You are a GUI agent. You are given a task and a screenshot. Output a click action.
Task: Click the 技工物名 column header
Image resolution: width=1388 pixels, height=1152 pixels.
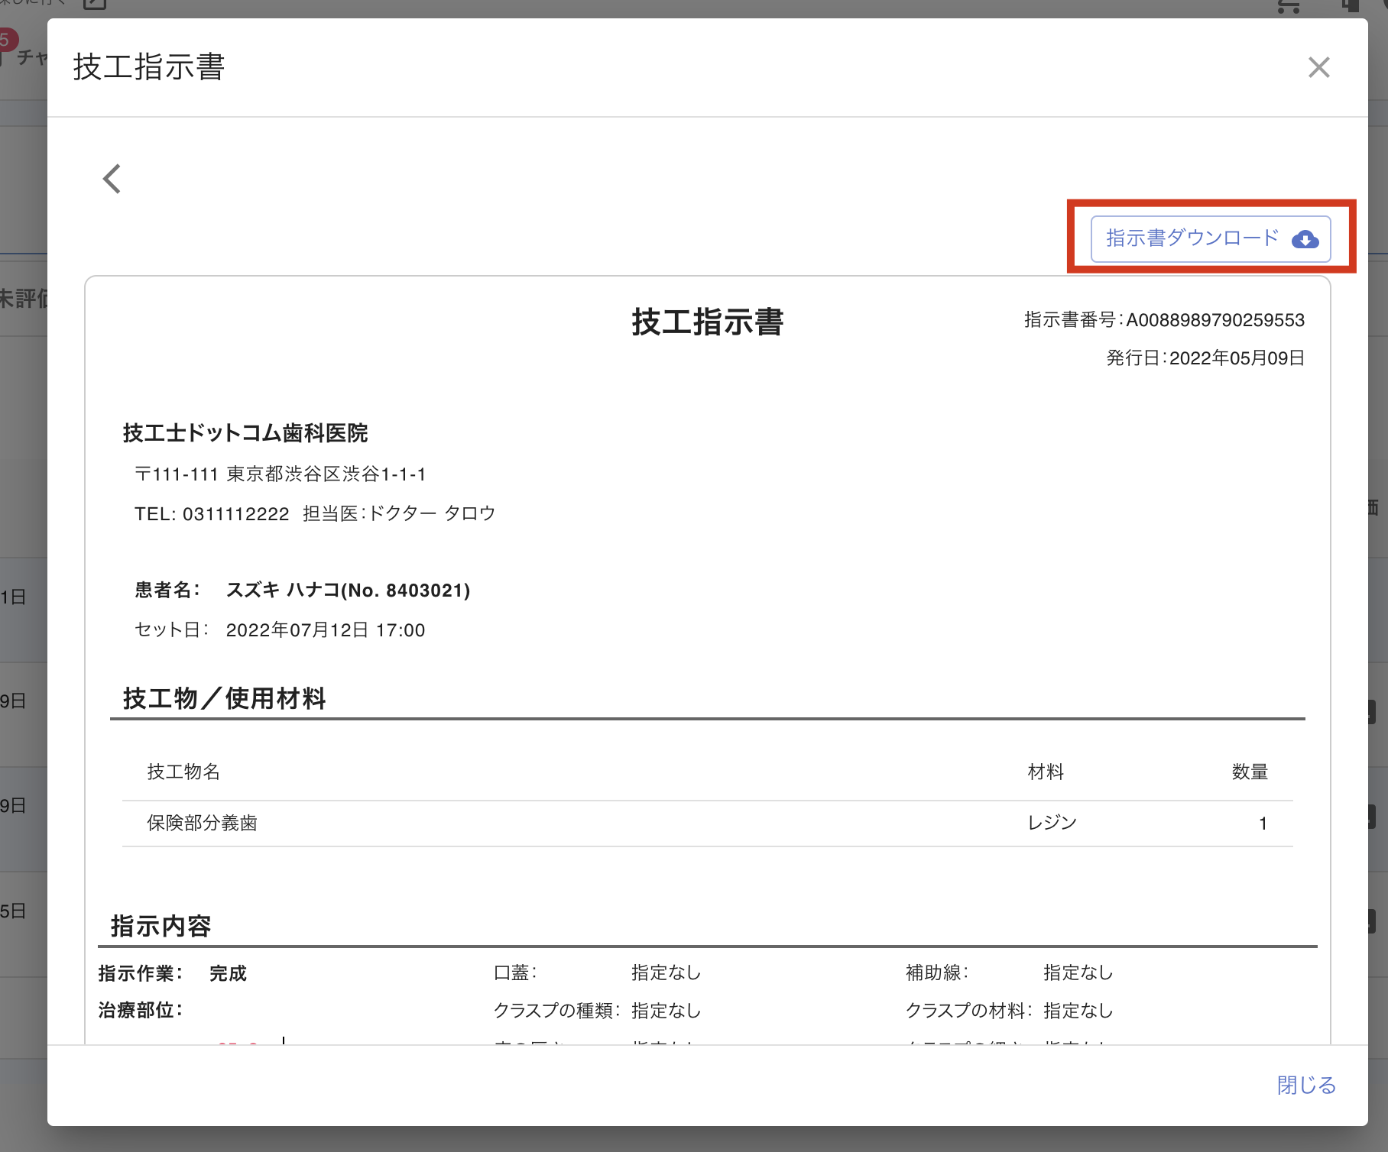click(183, 772)
